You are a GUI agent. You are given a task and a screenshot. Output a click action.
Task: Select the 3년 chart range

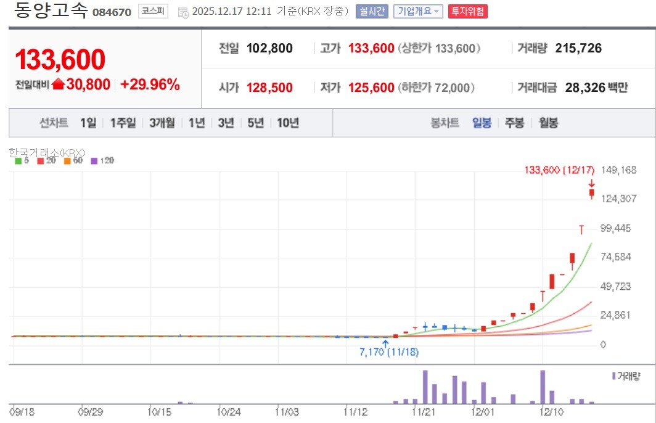(226, 123)
